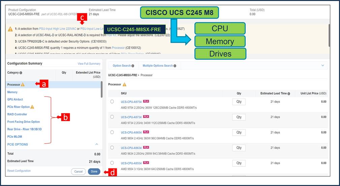The width and height of the screenshot is (340, 186).
Task: Open UCS-CPU-A9554 SKU link
Action: pyautogui.click(x=131, y=163)
